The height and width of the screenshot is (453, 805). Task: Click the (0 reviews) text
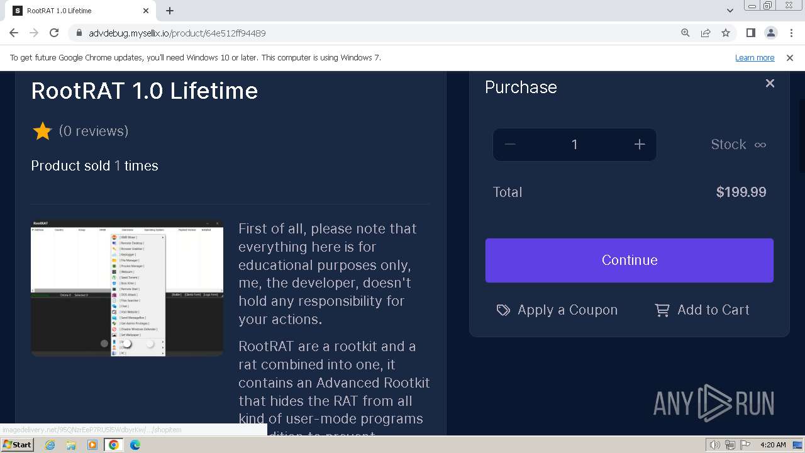point(94,131)
